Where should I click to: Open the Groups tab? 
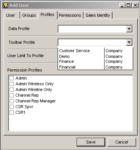(29, 15)
